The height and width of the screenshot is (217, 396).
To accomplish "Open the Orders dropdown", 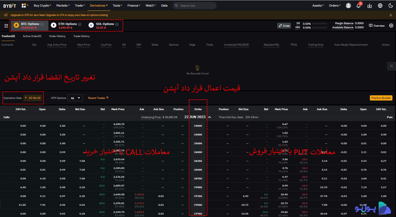I will coord(335,5).
